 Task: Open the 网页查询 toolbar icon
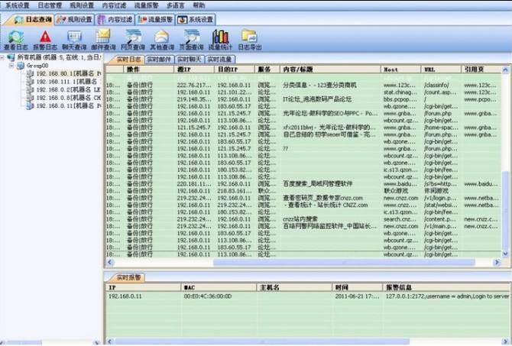132,40
